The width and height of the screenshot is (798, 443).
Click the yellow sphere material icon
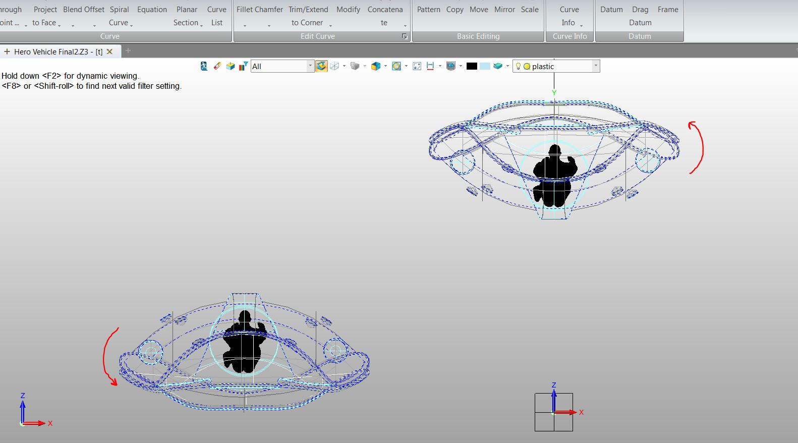pos(527,67)
